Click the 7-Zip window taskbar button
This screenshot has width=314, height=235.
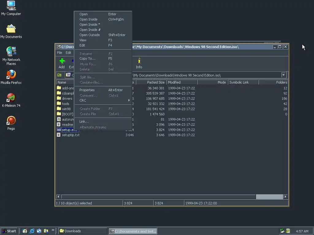click(x=133, y=231)
